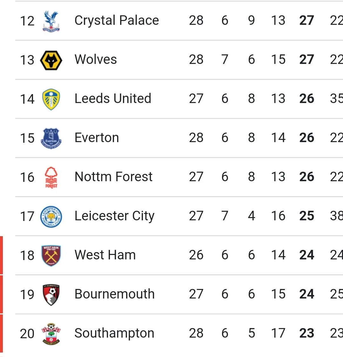Click the Nottm Forest tree logo
The height and width of the screenshot is (357, 343).
tap(51, 177)
